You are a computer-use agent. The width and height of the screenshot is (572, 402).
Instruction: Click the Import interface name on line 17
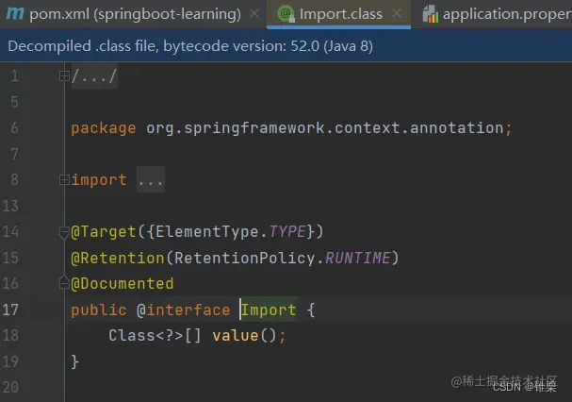(x=269, y=310)
